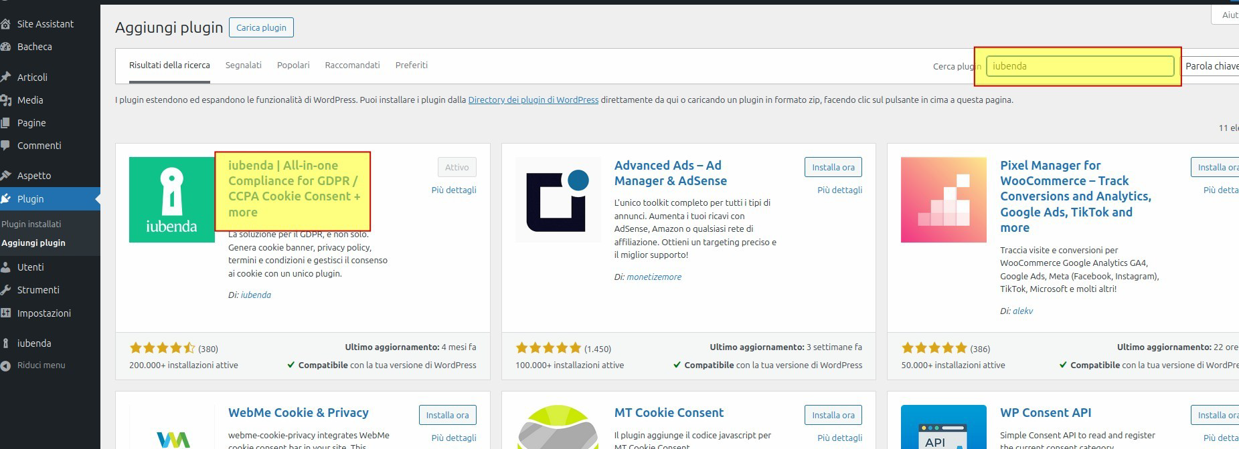Open the Aspetto menu item
This screenshot has height=449, width=1239.
pyautogui.click(x=34, y=176)
